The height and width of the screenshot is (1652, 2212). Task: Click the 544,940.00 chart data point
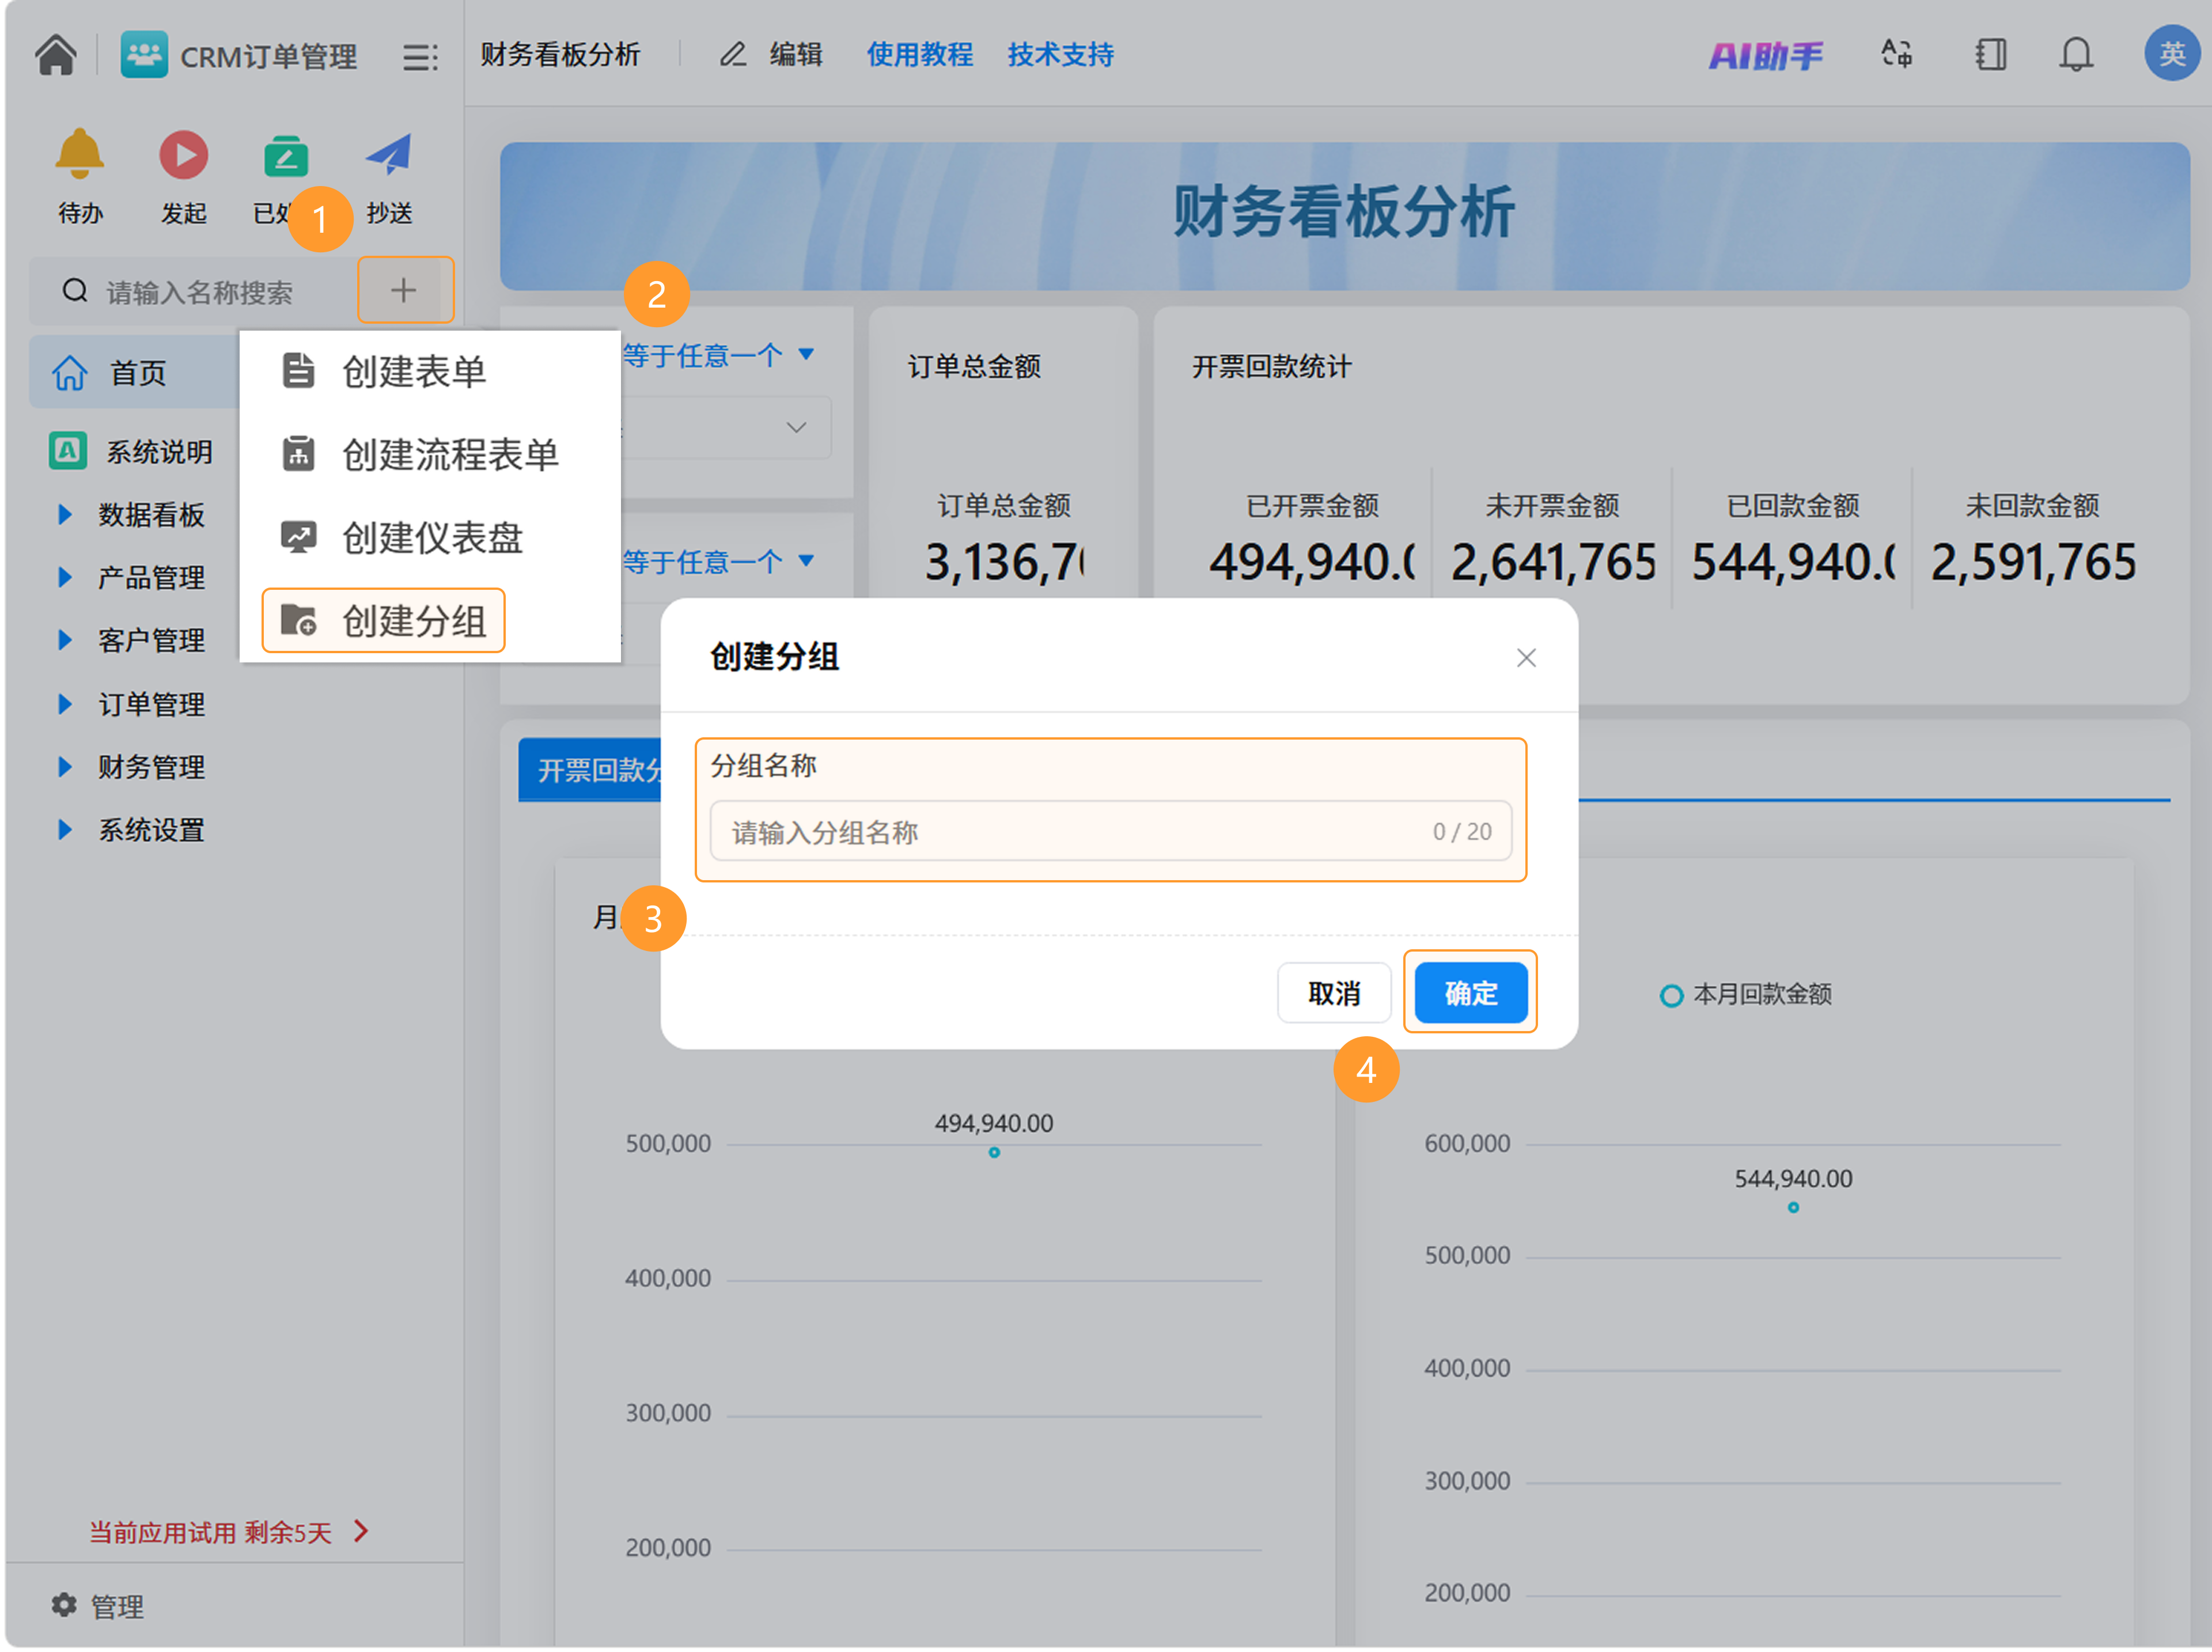1794,1208
